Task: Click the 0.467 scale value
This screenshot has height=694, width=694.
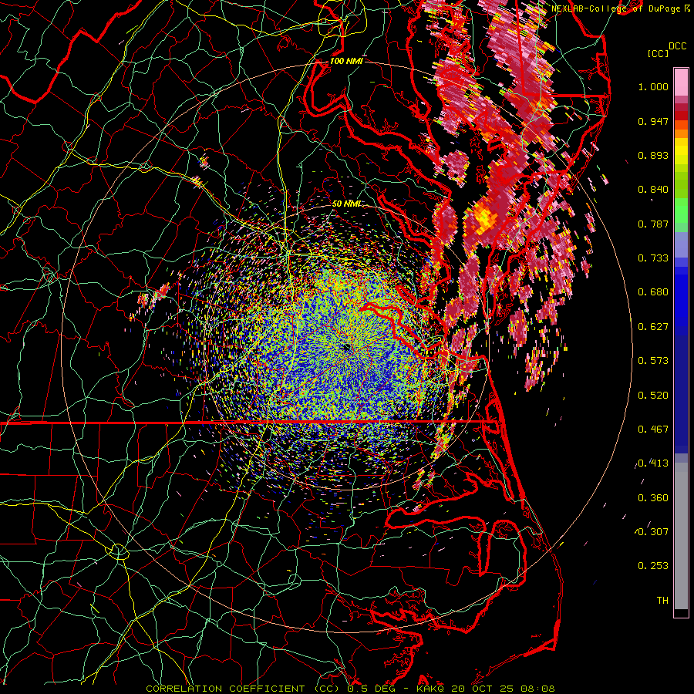Action: (653, 430)
